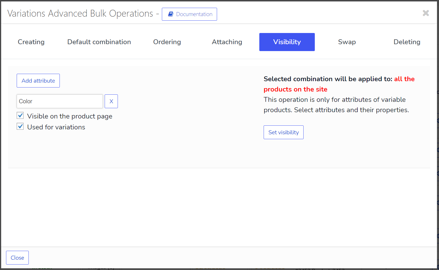Open the Deleting tab

tap(407, 42)
